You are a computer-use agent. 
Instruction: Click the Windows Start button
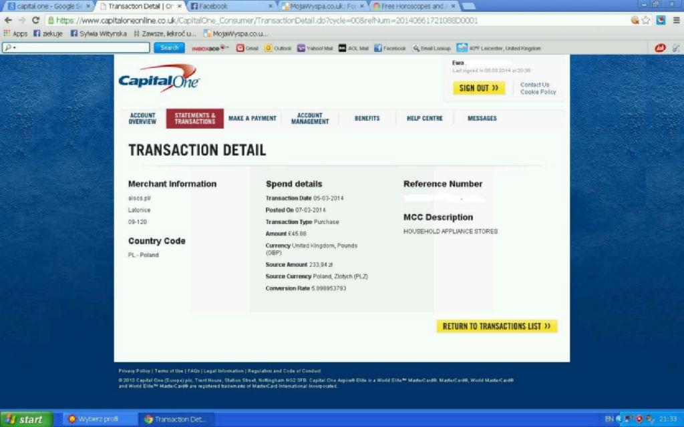click(26, 419)
